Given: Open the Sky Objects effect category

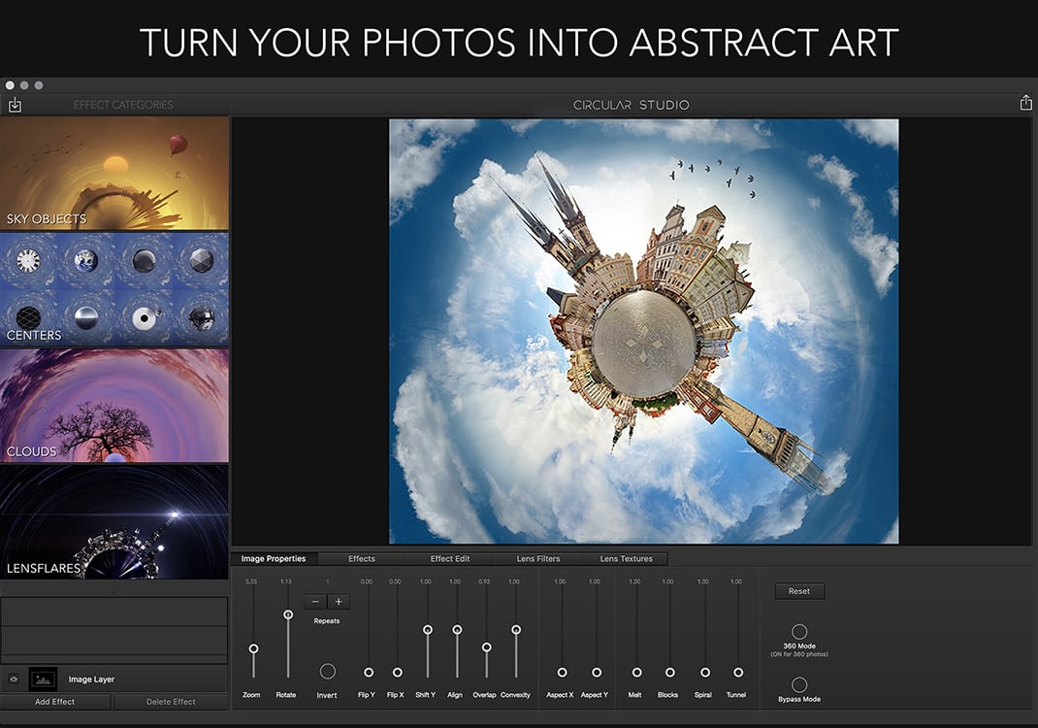Looking at the screenshot, I should pyautogui.click(x=114, y=174).
